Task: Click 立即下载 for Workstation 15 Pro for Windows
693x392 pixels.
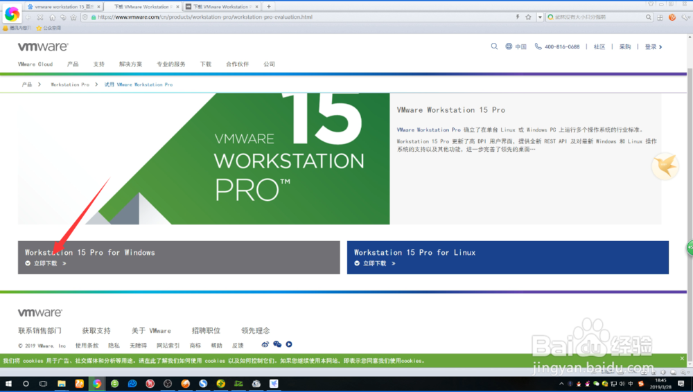Action: [46, 263]
